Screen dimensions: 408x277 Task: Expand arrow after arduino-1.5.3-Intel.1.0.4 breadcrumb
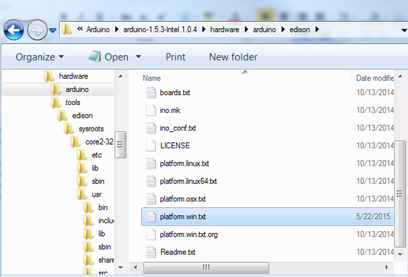click(x=204, y=29)
